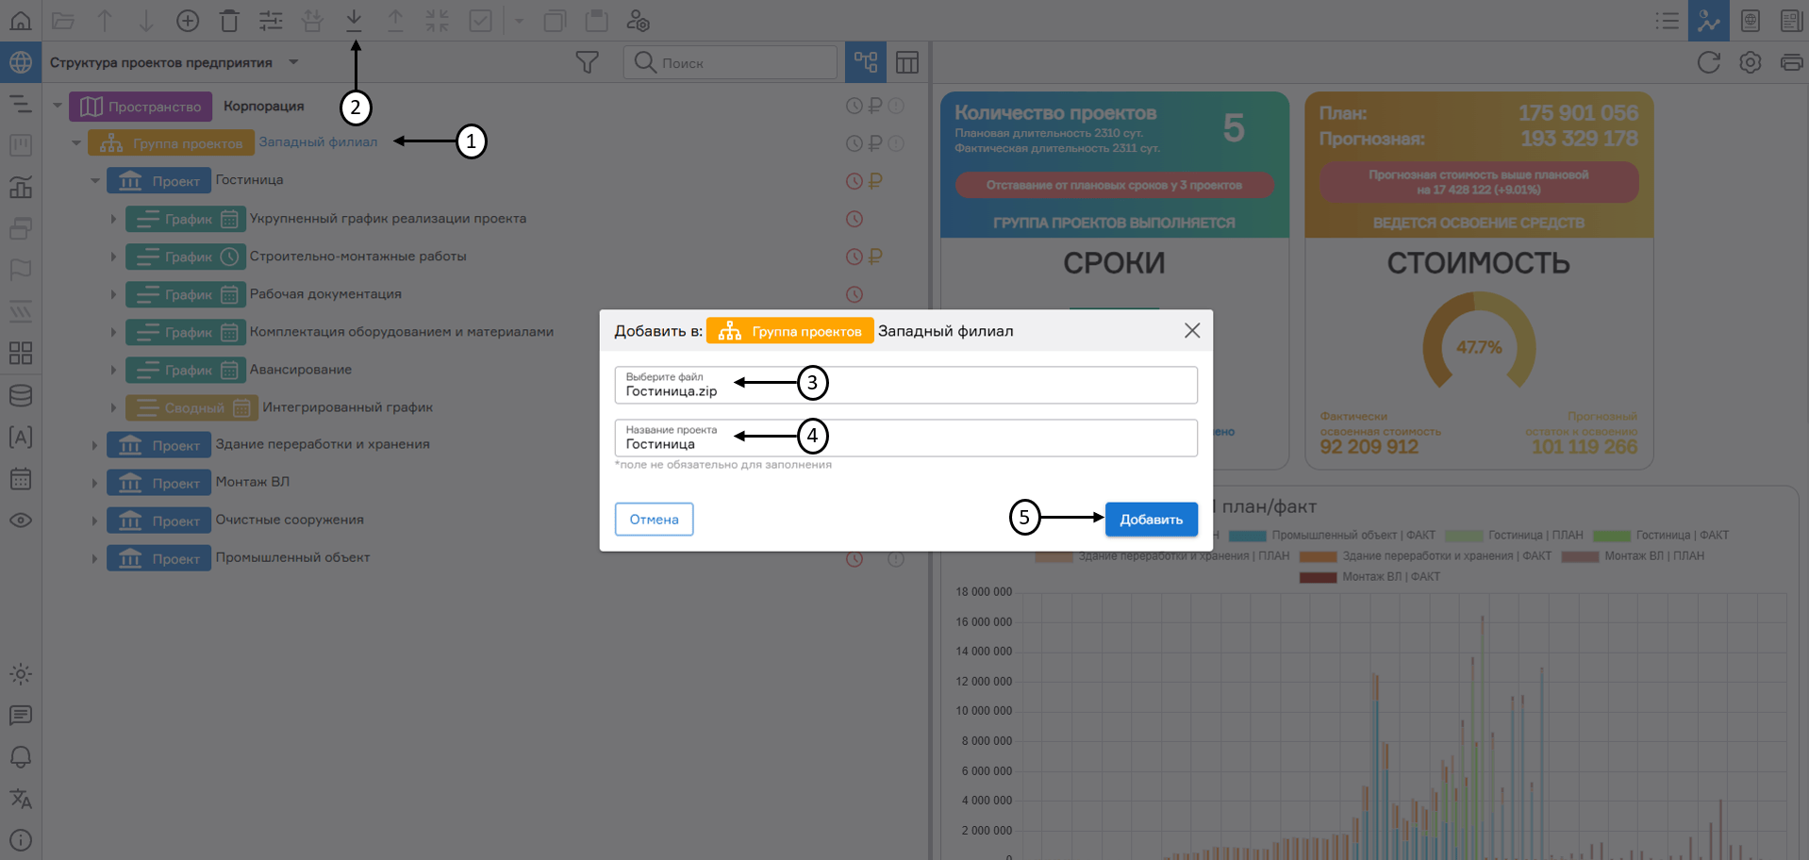Open the language translate icon in sidebar
Viewport: 1809px width, 860px height.
point(20,799)
